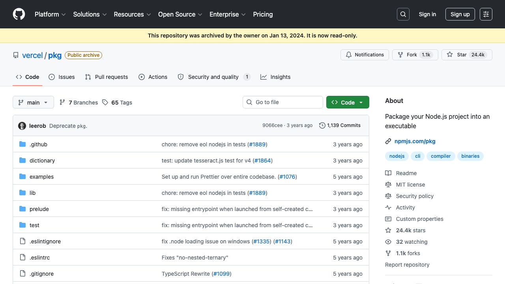The height and width of the screenshot is (284, 505).
Task: Expand the Solutions menu
Action: coord(90,14)
